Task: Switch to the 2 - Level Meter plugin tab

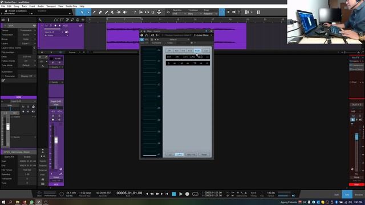Action: click(x=201, y=35)
